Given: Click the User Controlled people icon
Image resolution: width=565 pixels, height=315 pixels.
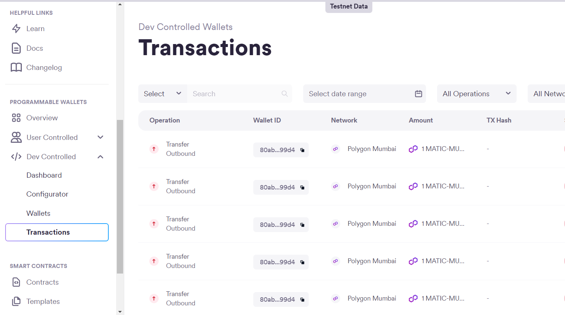Looking at the screenshot, I should 16,137.
